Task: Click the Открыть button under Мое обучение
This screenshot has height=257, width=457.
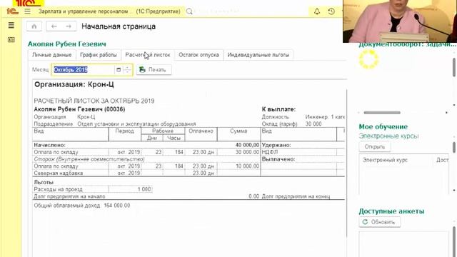Action: pyautogui.click(x=374, y=146)
